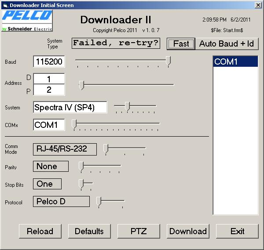Click the Baud field showing 115200

point(49,62)
